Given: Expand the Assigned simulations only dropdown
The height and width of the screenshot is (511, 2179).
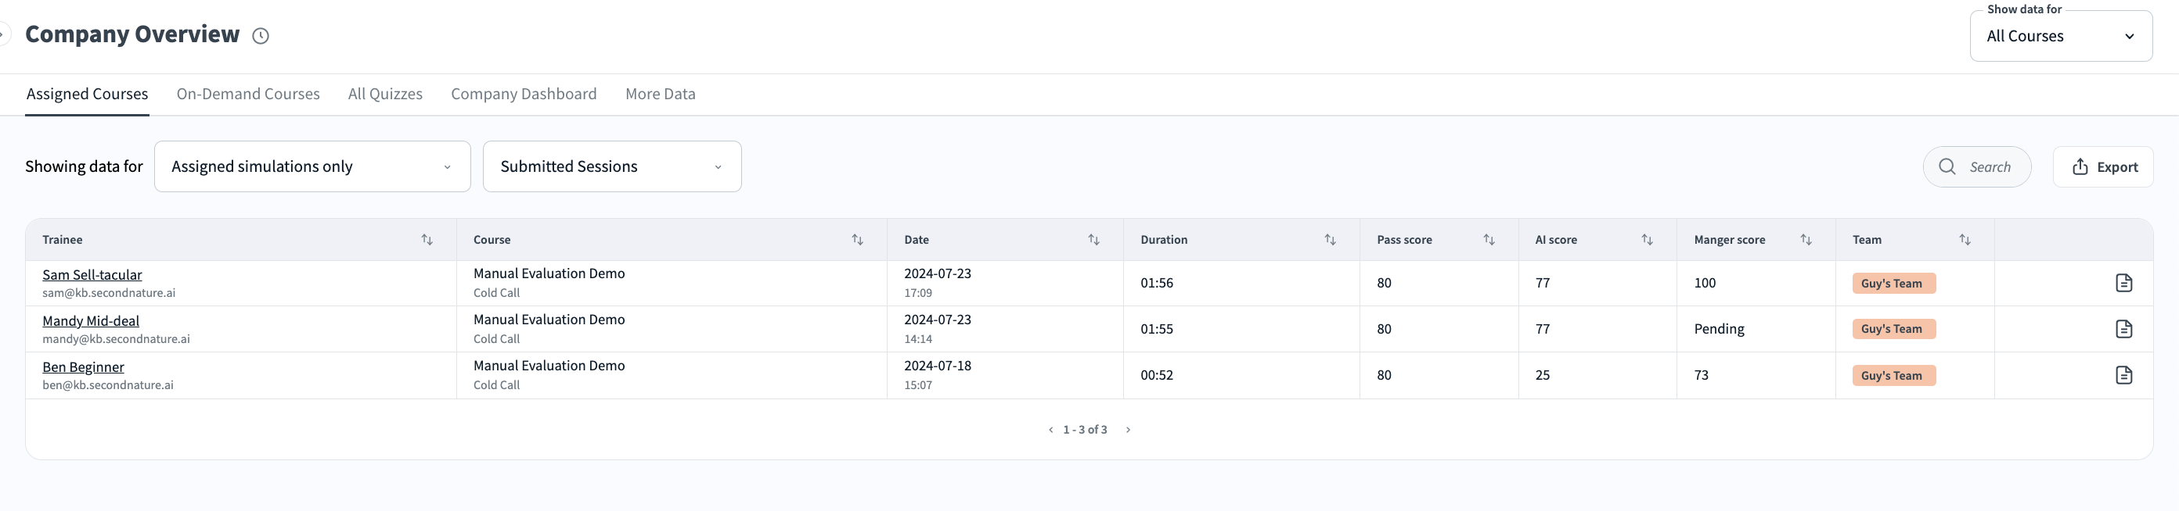Looking at the screenshot, I should [x=312, y=166].
